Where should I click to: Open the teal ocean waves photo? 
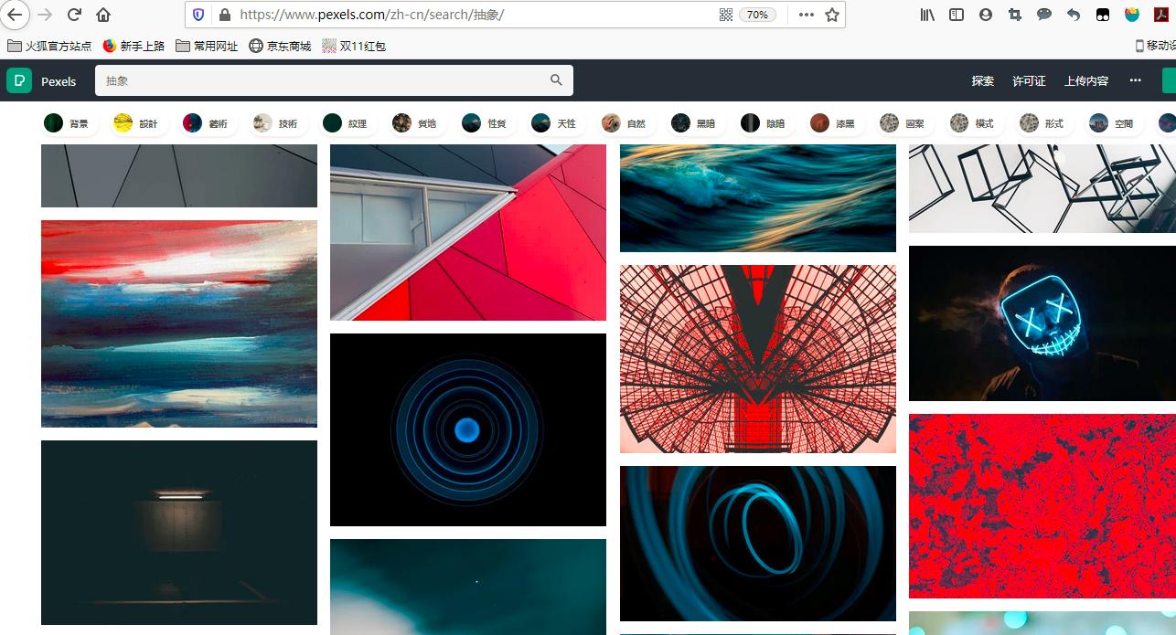tap(758, 197)
